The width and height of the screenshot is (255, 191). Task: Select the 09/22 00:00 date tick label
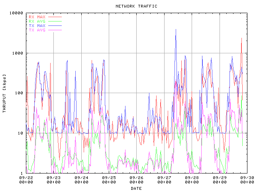point(26,180)
